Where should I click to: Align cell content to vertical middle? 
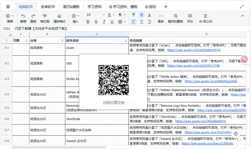142,15
